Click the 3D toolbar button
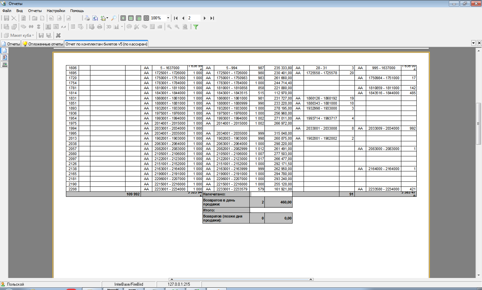This screenshot has width=482, height=290. coord(109,27)
